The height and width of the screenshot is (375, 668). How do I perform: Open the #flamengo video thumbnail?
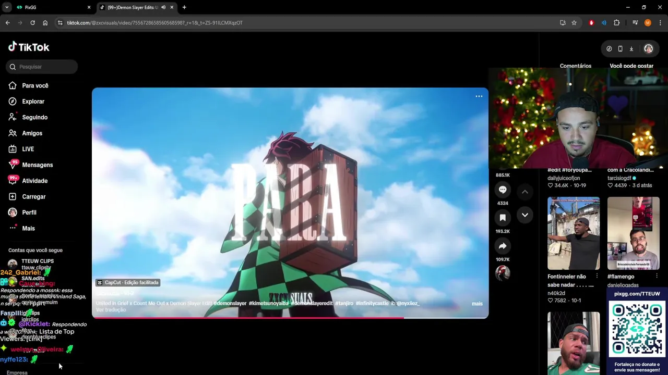pyautogui.click(x=634, y=233)
